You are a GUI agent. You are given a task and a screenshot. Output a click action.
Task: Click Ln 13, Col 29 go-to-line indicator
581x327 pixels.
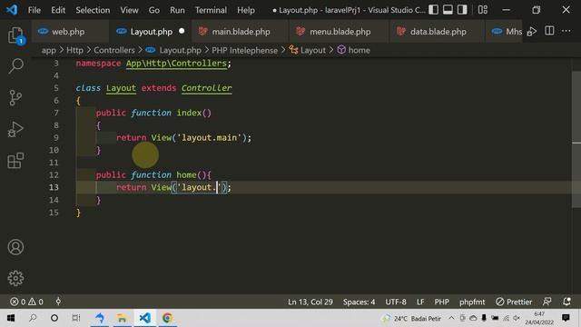click(310, 302)
